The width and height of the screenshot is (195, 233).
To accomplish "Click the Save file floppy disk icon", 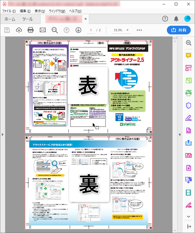I will 7,30.
